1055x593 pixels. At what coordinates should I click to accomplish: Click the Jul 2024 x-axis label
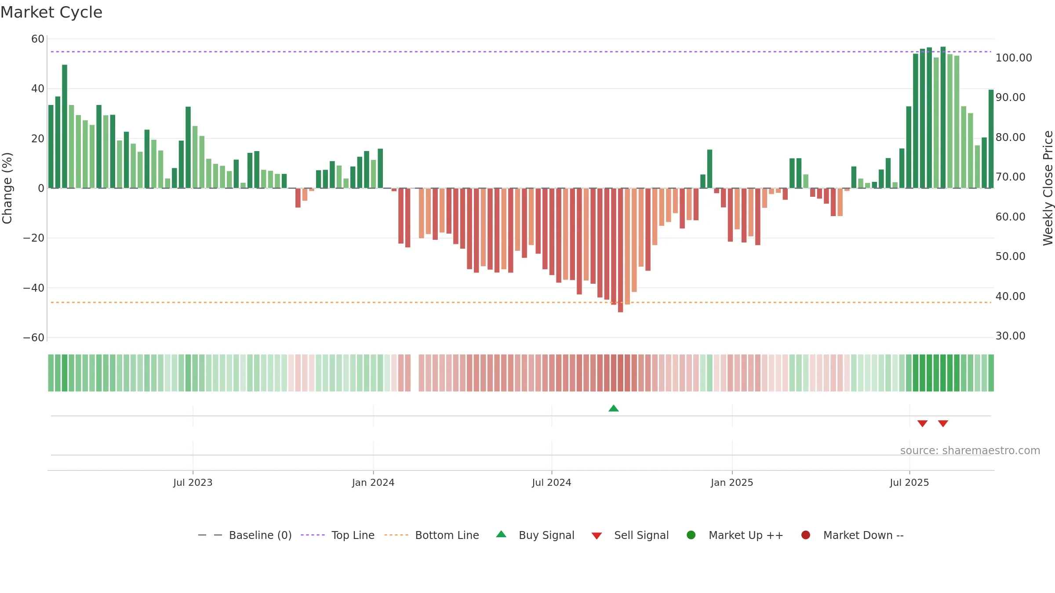[x=552, y=482]
